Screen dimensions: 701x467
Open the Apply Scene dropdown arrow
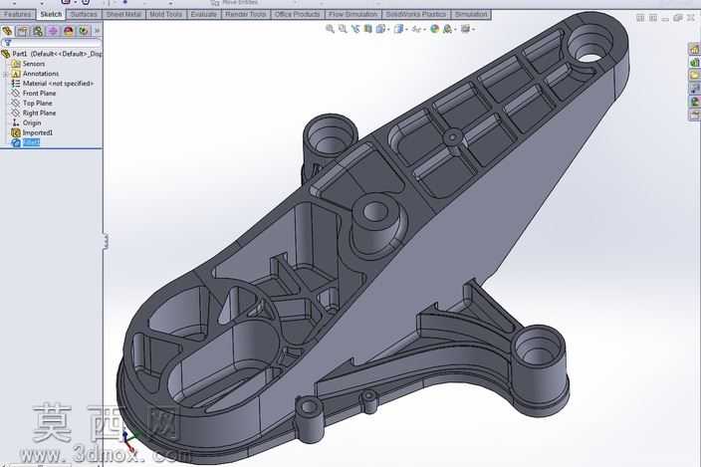point(455,30)
